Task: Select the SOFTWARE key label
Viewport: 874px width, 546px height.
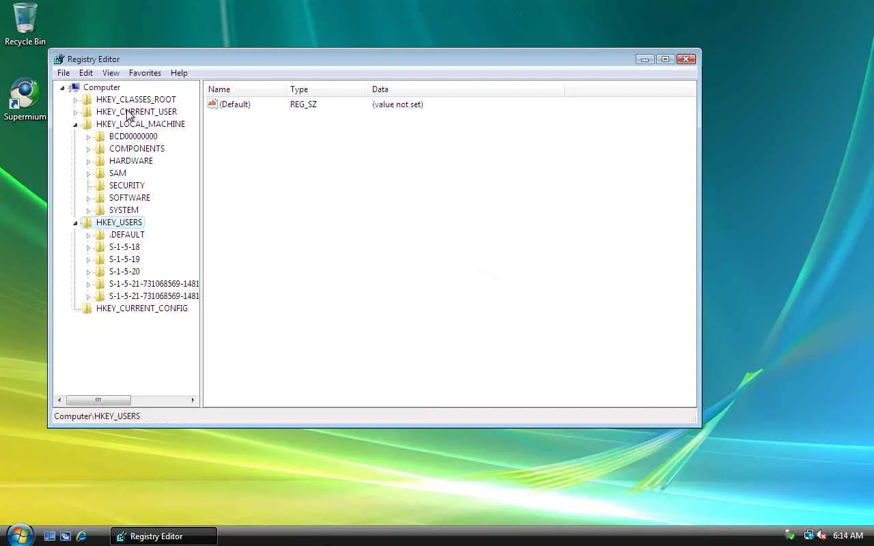Action: [x=130, y=198]
